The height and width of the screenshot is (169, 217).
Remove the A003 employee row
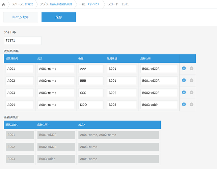tap(191, 92)
